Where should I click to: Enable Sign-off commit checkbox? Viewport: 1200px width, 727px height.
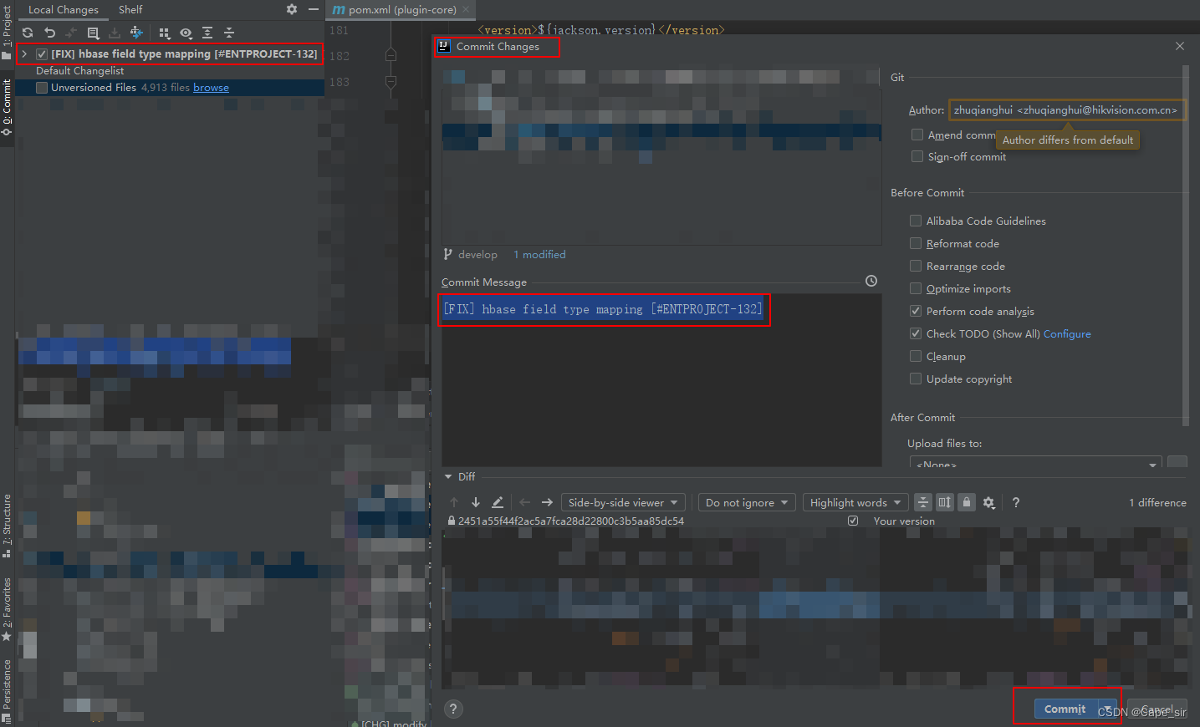pyautogui.click(x=917, y=156)
